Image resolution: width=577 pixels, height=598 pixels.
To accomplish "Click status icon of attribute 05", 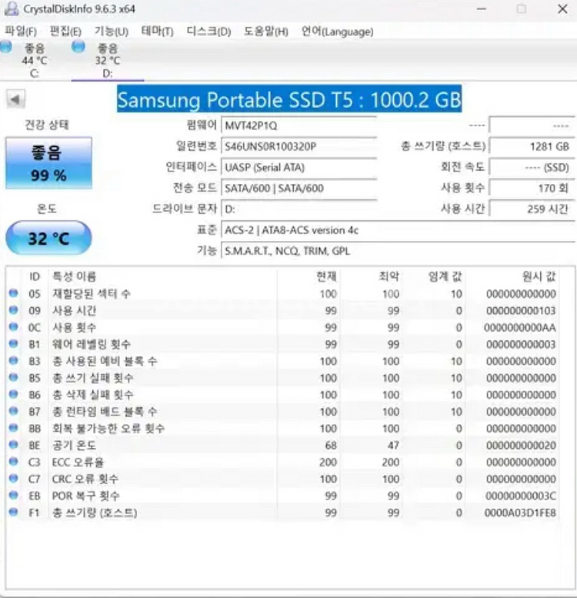I will point(14,293).
